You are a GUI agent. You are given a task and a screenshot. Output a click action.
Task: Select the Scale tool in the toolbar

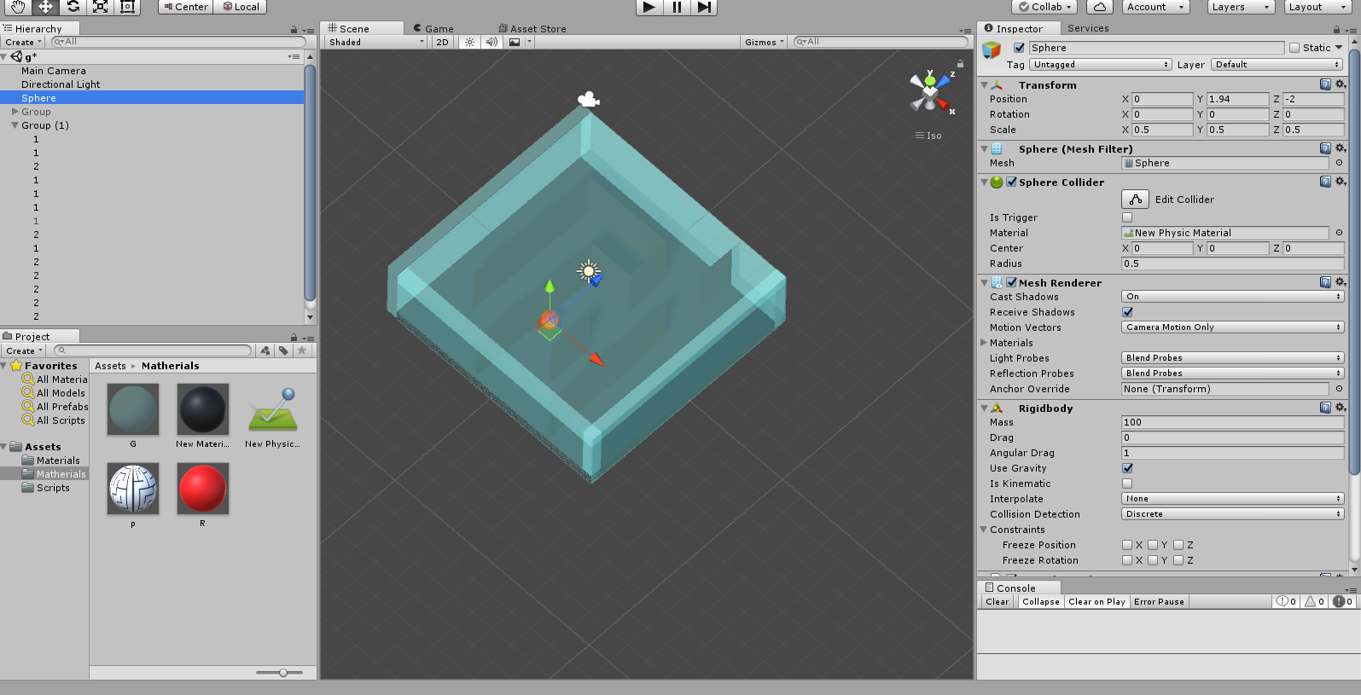pyautogui.click(x=100, y=7)
